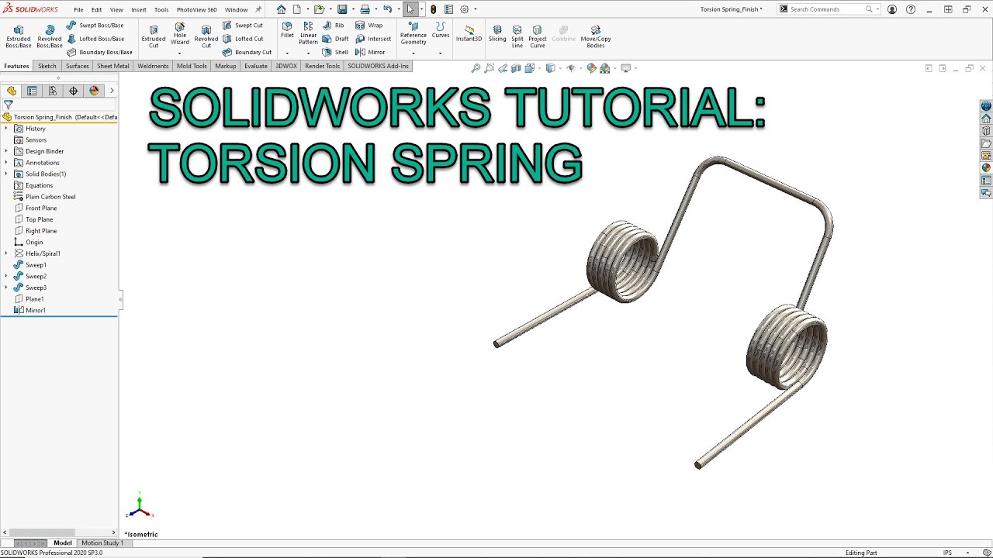Screen dimensions: 993x558
Task: Open the Curves tool
Action: tap(441, 30)
